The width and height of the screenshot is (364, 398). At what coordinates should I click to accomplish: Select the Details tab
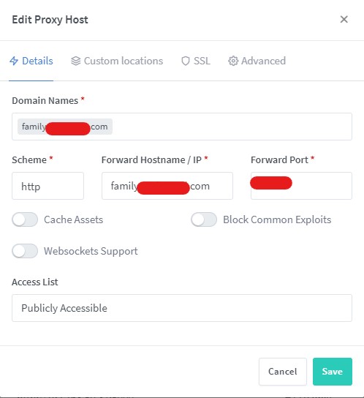31,61
